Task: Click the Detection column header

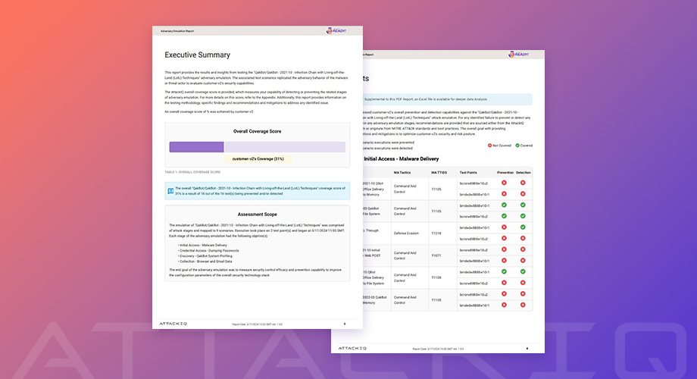Action: coord(524,173)
